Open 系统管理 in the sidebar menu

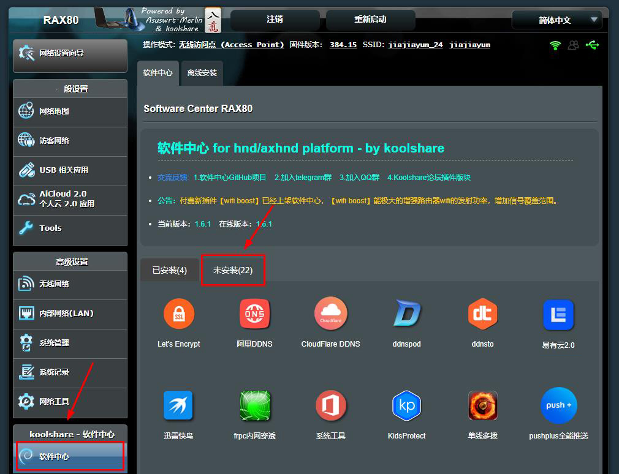[x=70, y=344]
